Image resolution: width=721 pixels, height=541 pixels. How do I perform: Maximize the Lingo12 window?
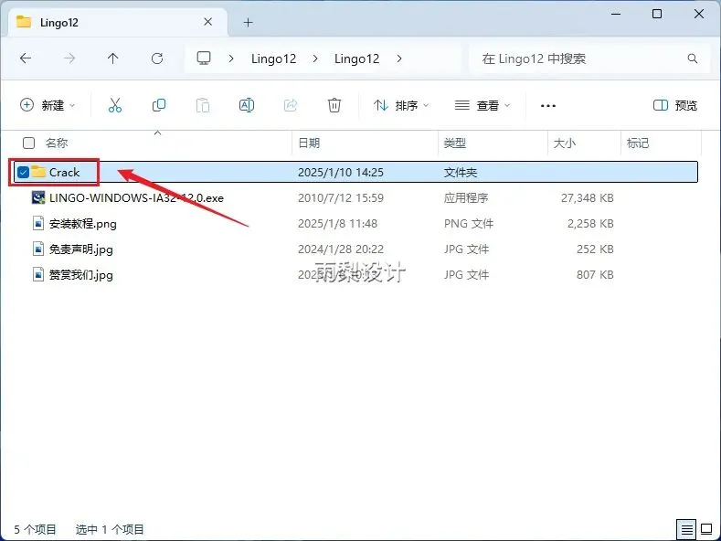click(657, 14)
